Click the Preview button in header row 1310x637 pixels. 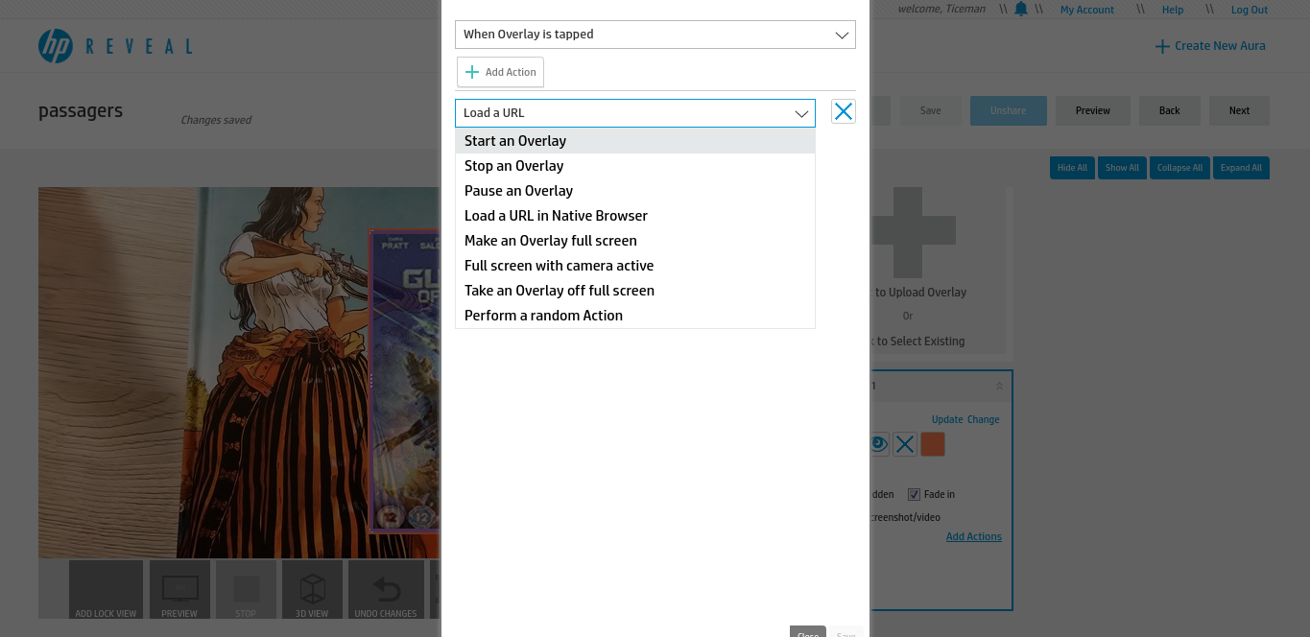pyautogui.click(x=1092, y=110)
